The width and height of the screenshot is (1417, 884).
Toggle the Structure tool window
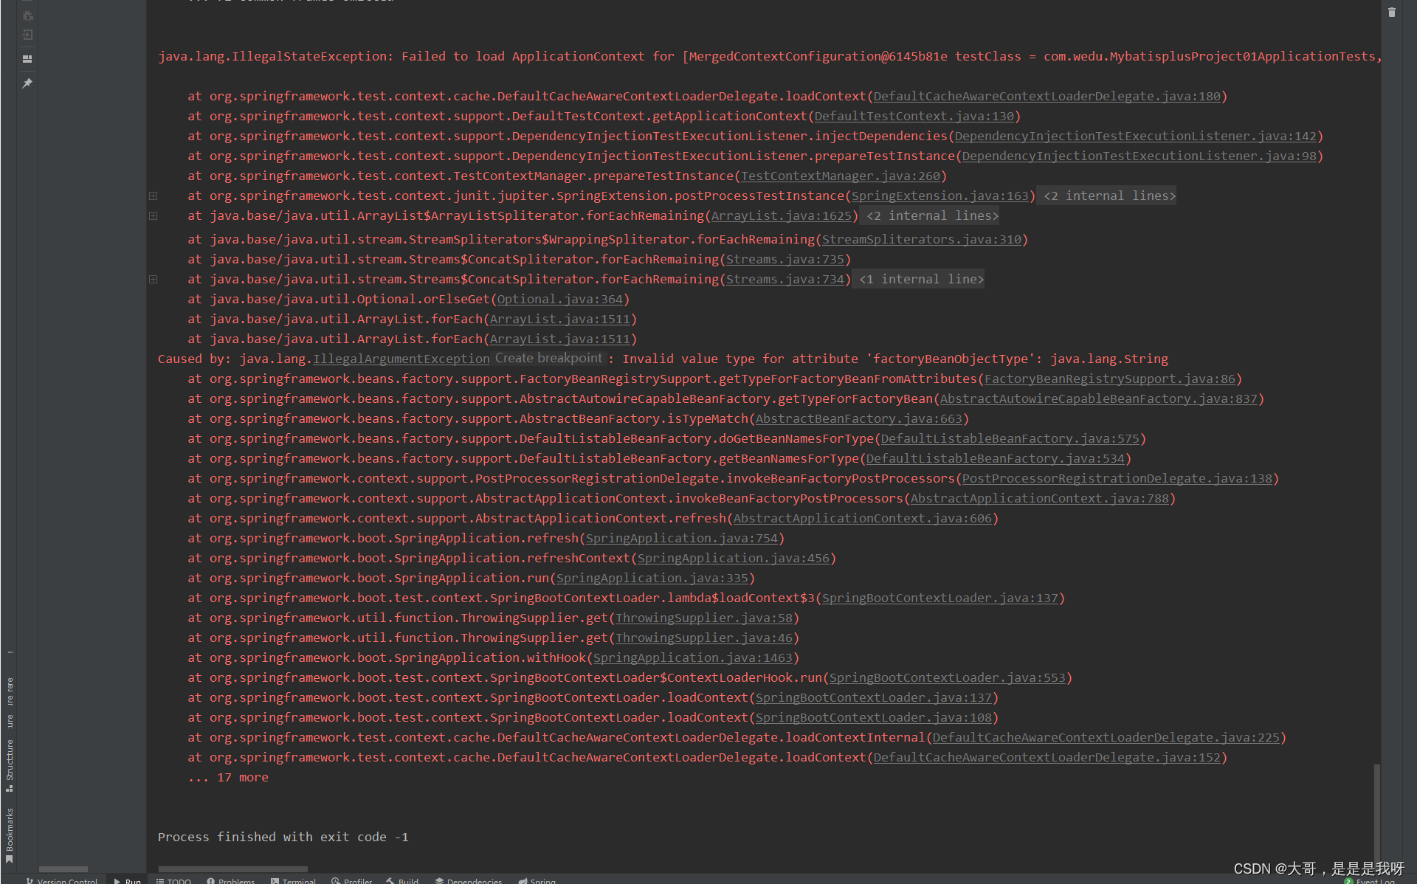pyautogui.click(x=10, y=760)
